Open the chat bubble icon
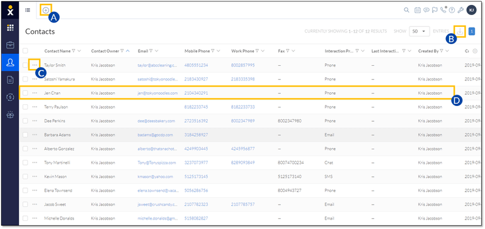 click(x=426, y=10)
